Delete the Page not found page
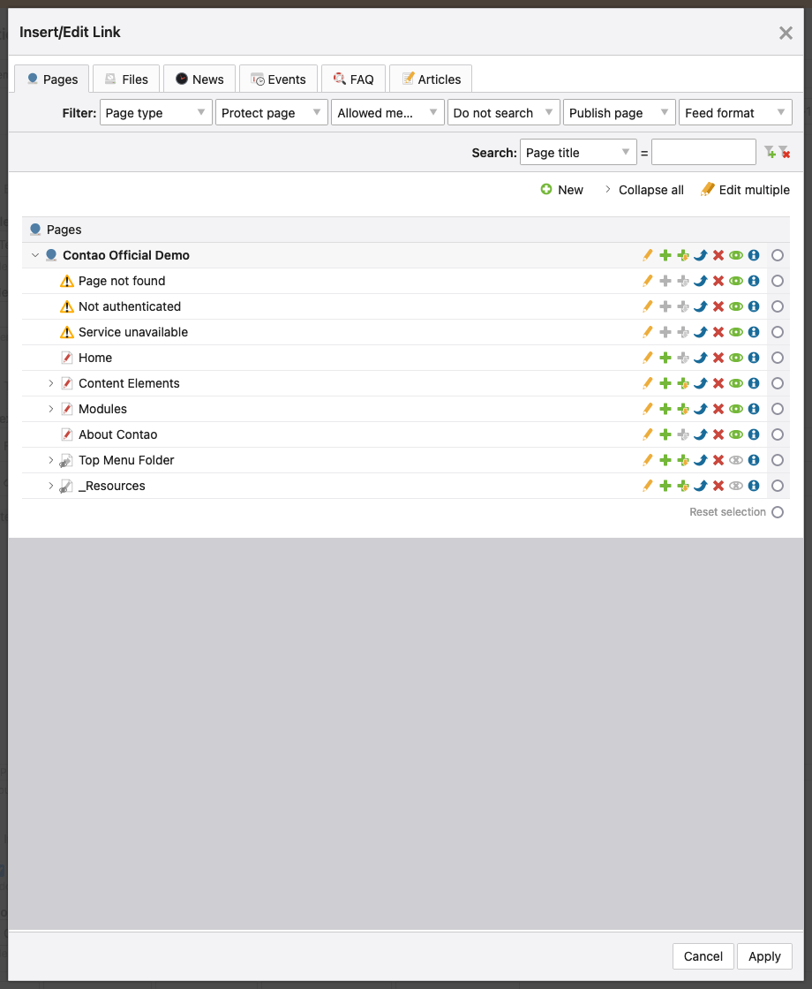The image size is (812, 989). [x=718, y=282]
